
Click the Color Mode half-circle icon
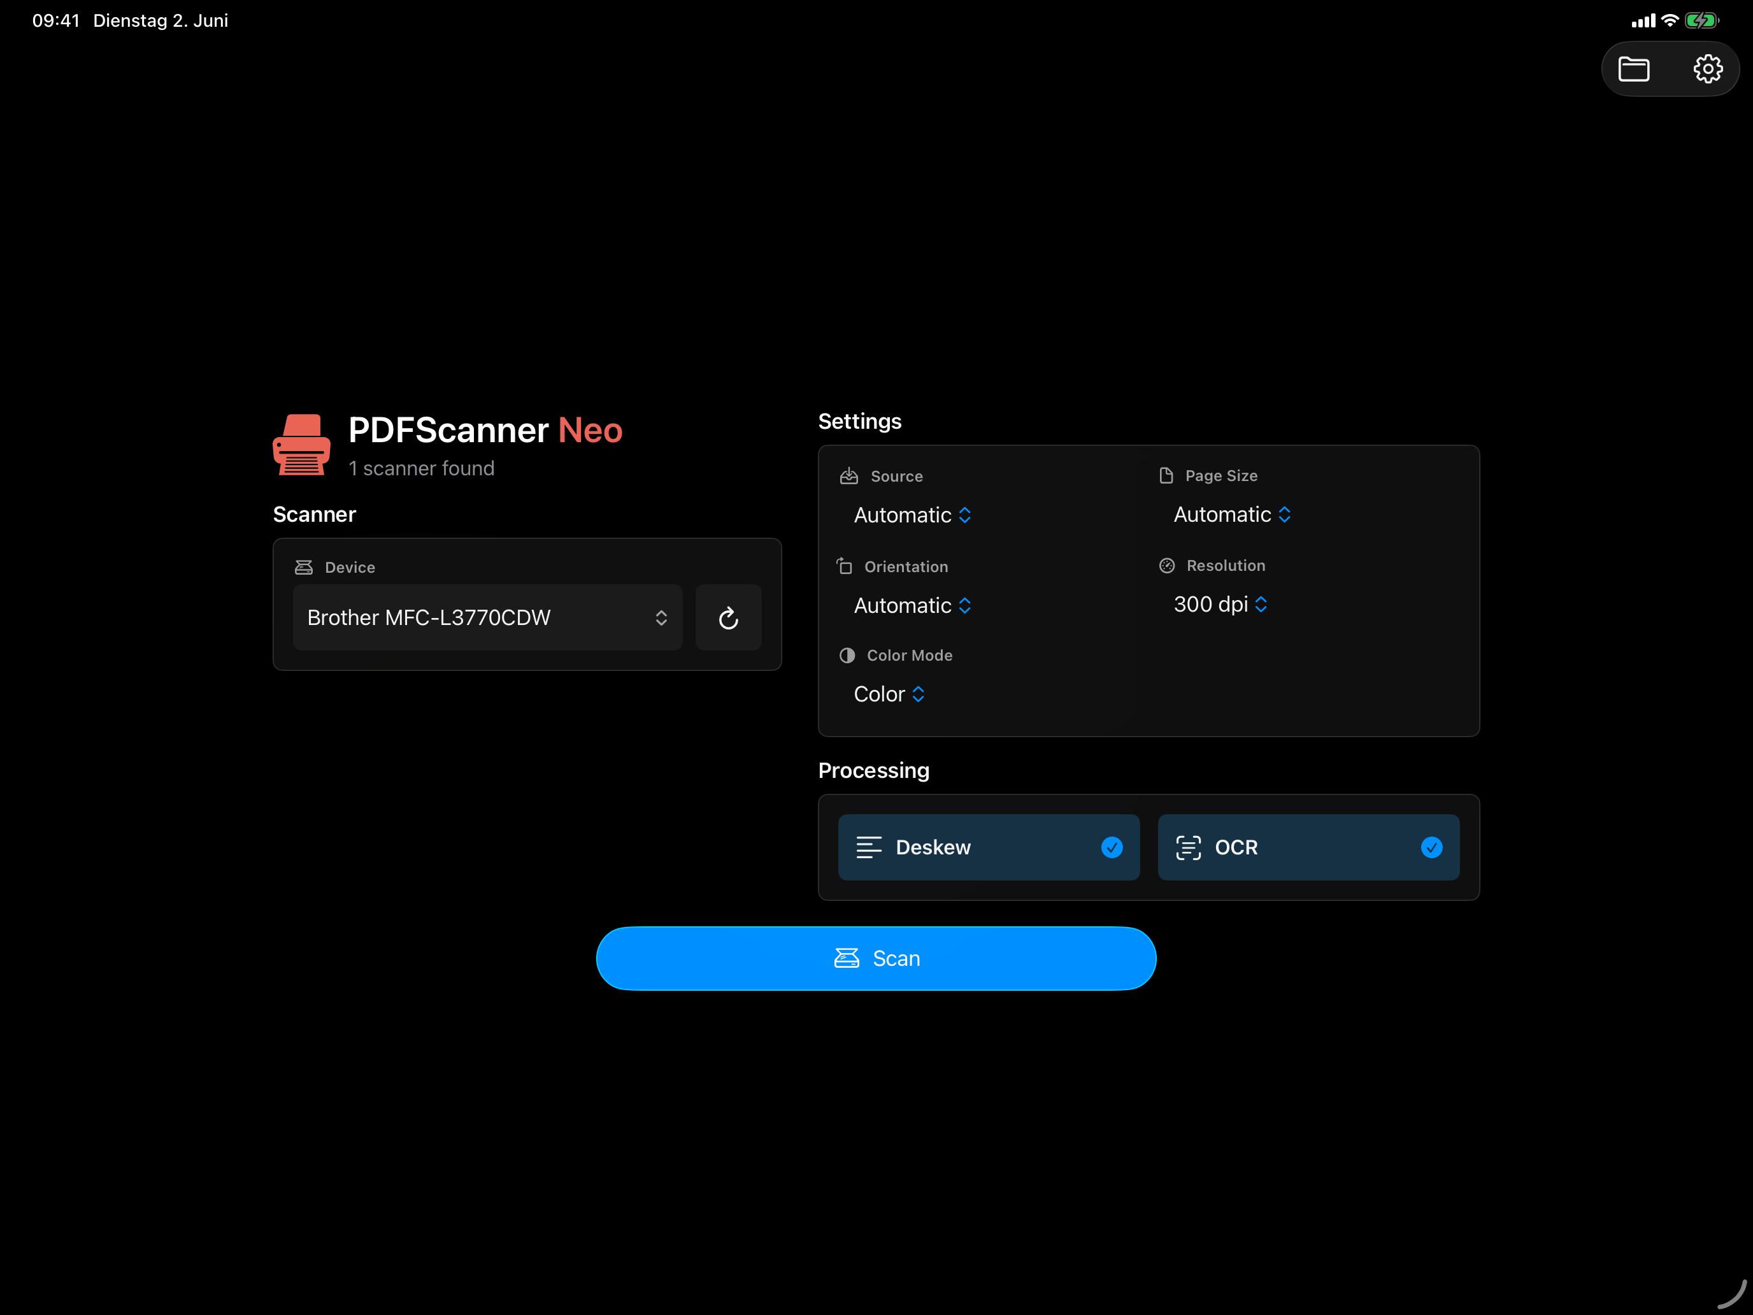point(847,656)
